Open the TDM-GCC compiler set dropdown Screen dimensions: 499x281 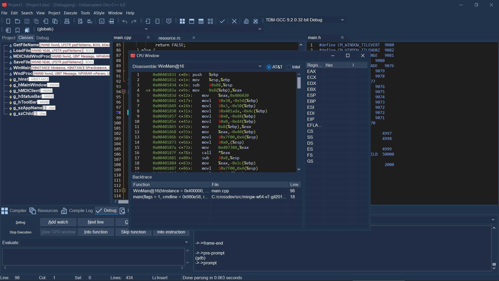point(342,20)
